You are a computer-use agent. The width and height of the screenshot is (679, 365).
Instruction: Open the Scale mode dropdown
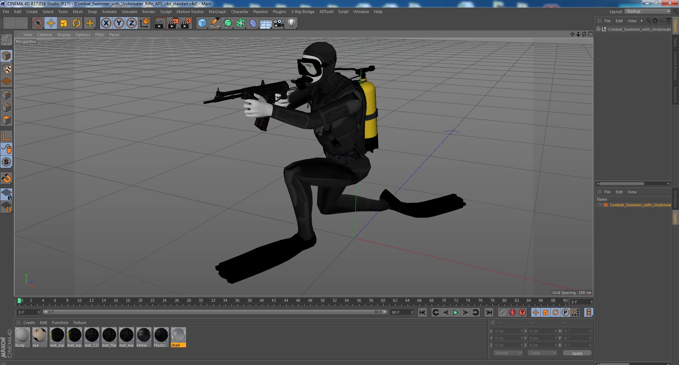pos(542,353)
